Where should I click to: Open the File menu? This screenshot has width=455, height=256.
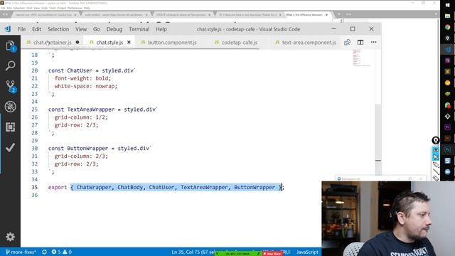point(21,29)
